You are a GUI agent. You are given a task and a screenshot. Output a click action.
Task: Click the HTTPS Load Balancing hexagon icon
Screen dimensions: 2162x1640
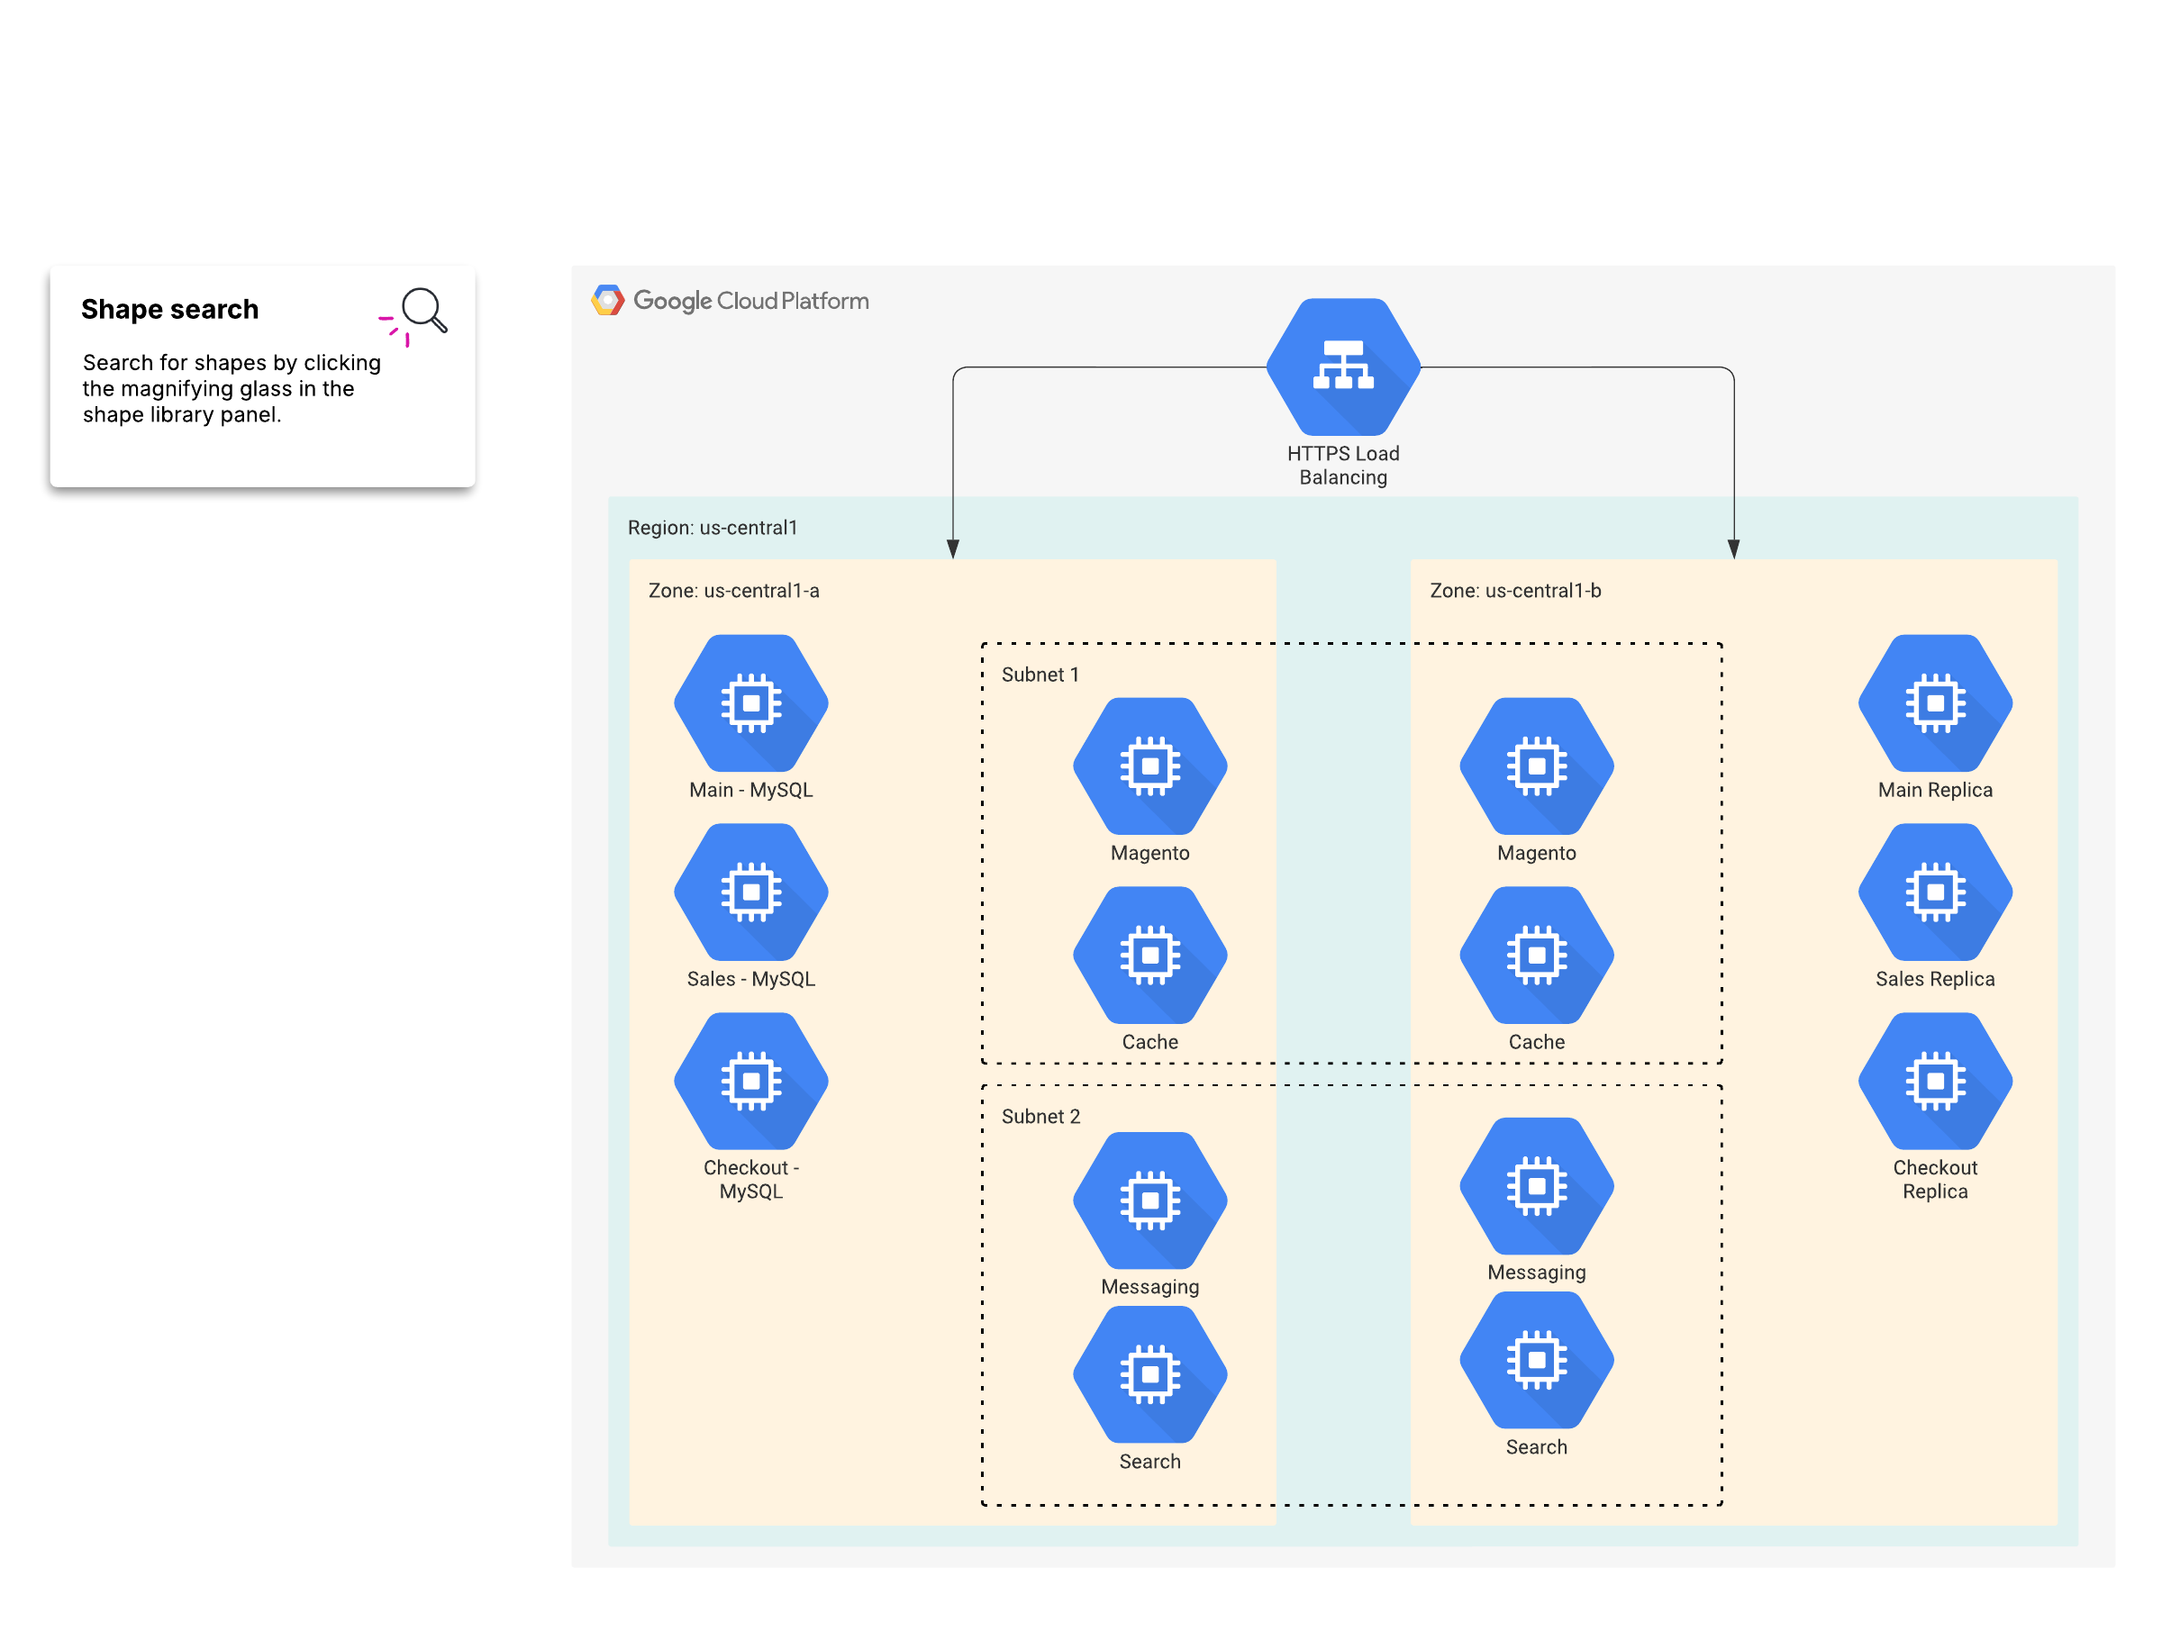pyautogui.click(x=1343, y=367)
